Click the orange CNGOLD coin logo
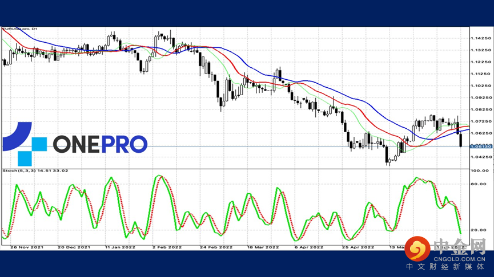 tap(417, 249)
